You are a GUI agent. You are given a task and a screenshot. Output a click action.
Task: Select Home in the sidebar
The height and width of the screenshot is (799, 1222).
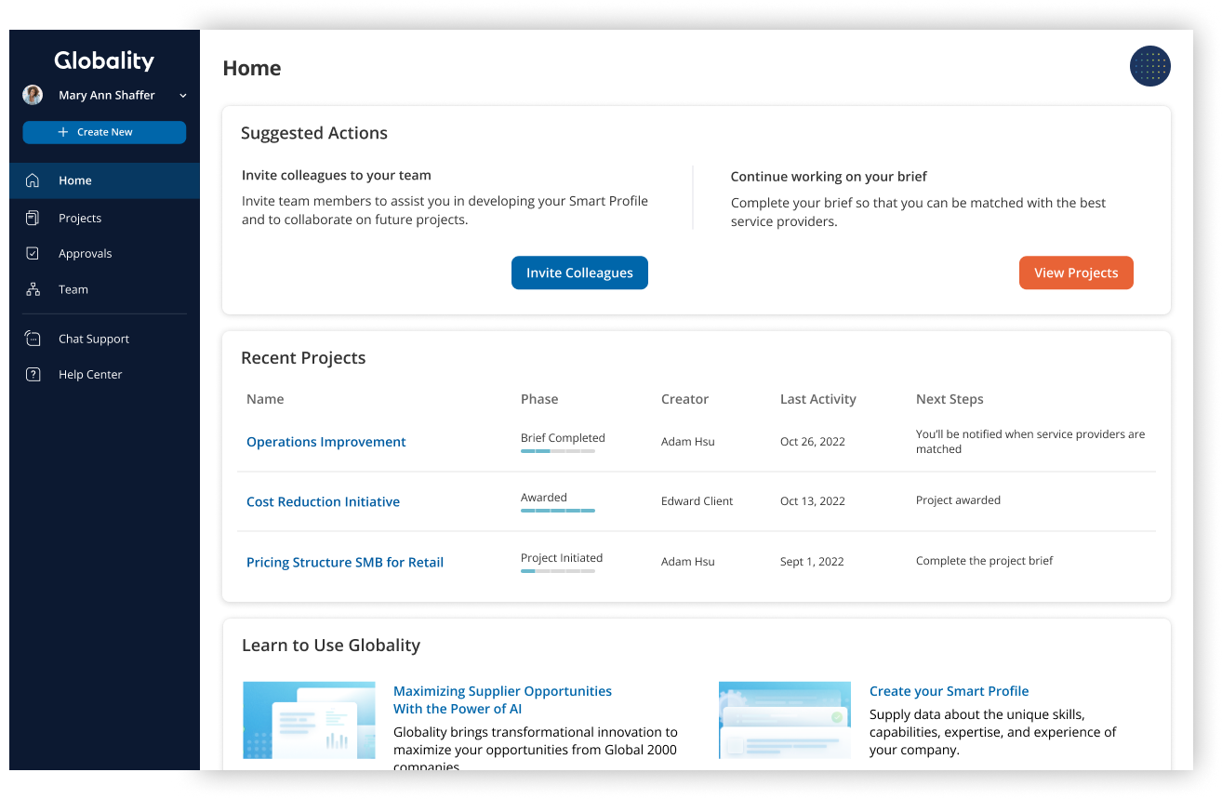(104, 180)
